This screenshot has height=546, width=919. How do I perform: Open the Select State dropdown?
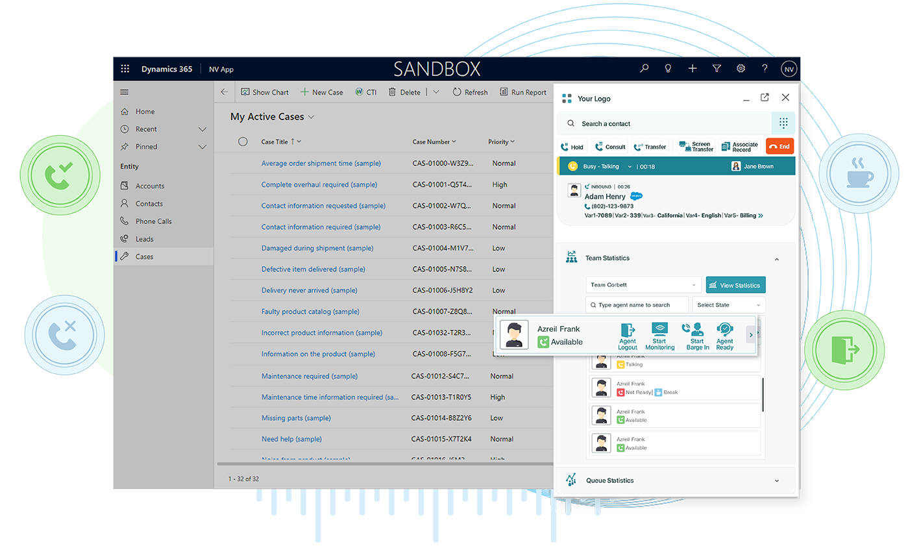(729, 305)
